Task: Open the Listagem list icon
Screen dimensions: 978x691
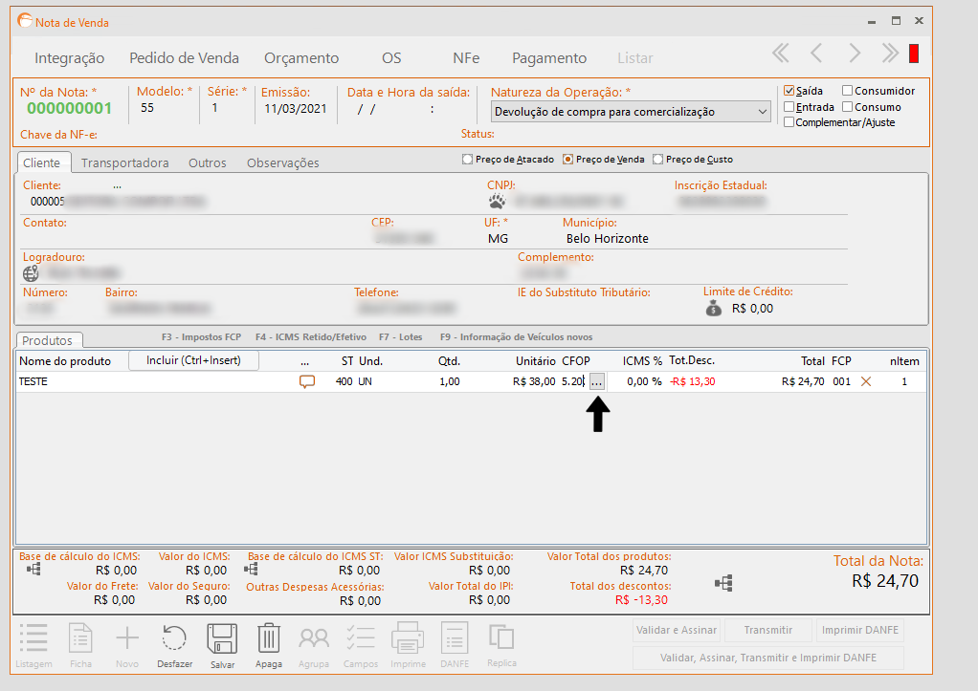Action: pos(33,638)
